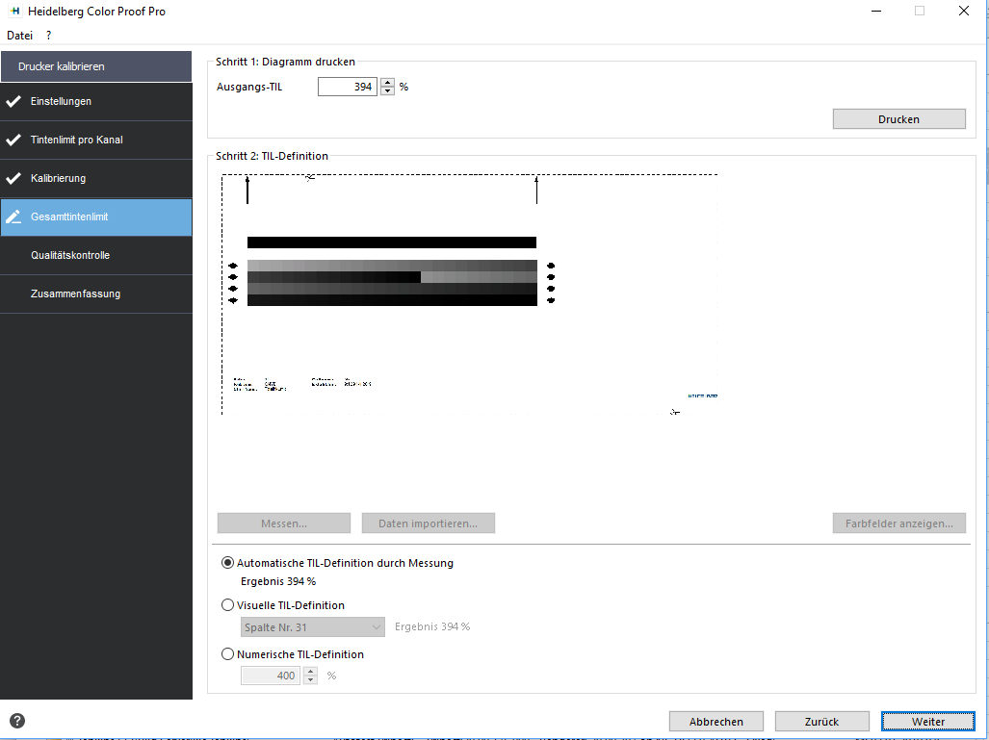Increase Ausgangs-TIL with up arrow
The width and height of the screenshot is (989, 740).
pos(387,82)
